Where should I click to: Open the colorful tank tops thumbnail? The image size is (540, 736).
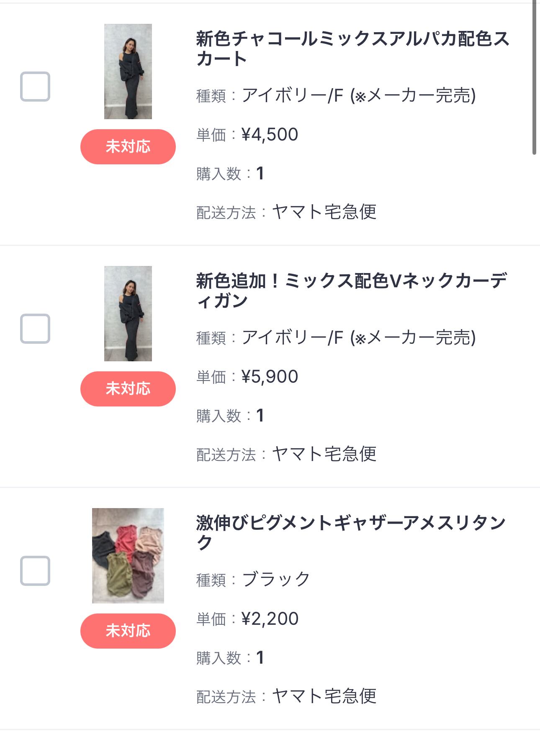pos(128,555)
